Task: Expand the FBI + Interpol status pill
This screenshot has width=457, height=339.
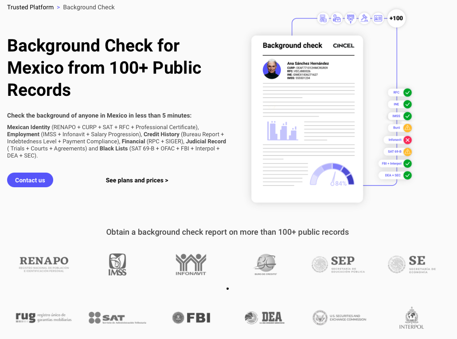Action: (392, 163)
